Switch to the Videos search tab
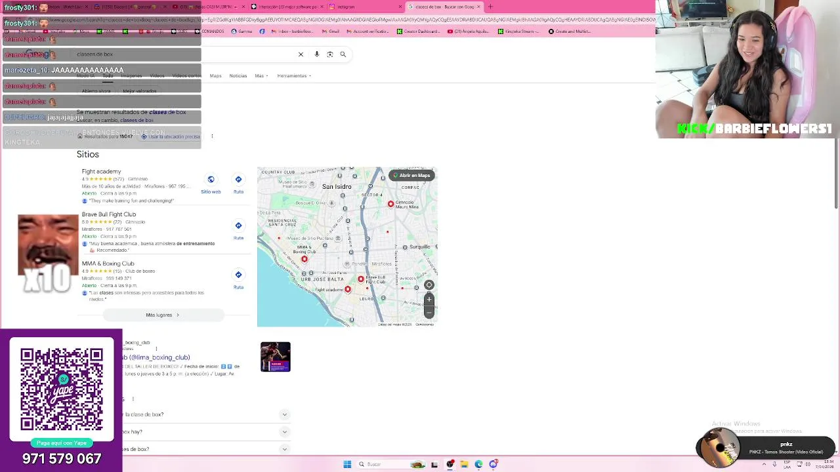 click(x=157, y=76)
